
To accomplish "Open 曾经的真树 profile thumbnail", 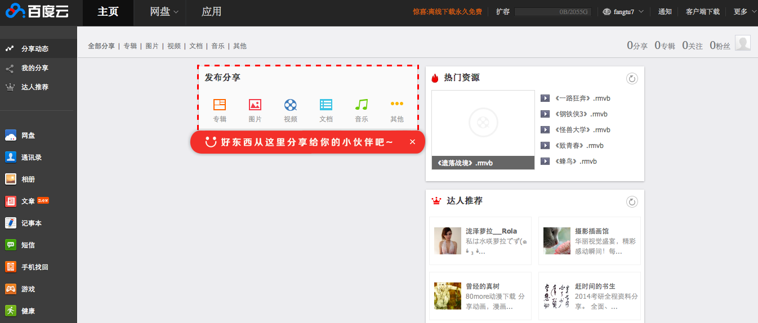I will 448,296.
